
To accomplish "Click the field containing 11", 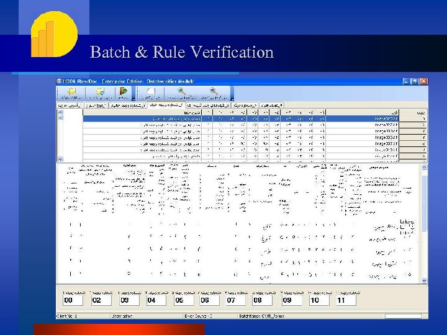I will 346,300.
